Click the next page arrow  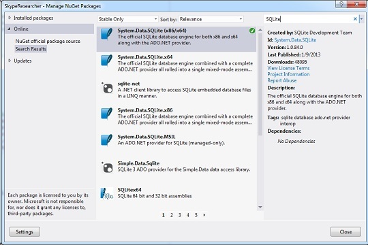pos(204,215)
